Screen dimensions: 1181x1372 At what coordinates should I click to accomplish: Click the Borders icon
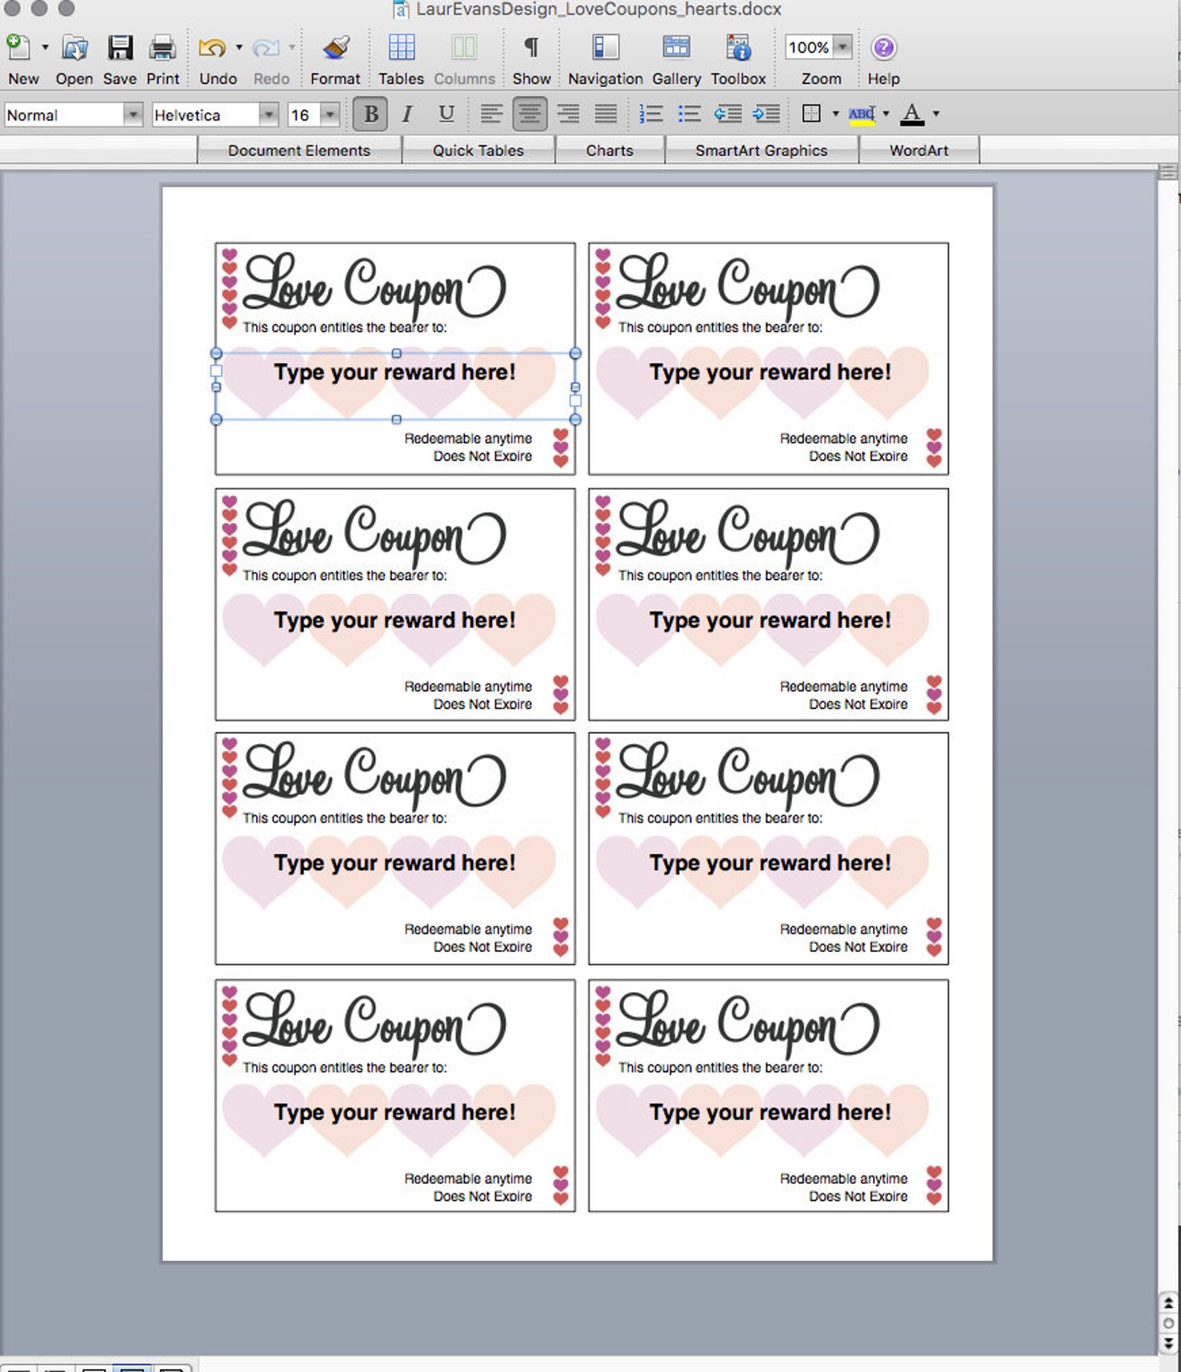(x=811, y=115)
